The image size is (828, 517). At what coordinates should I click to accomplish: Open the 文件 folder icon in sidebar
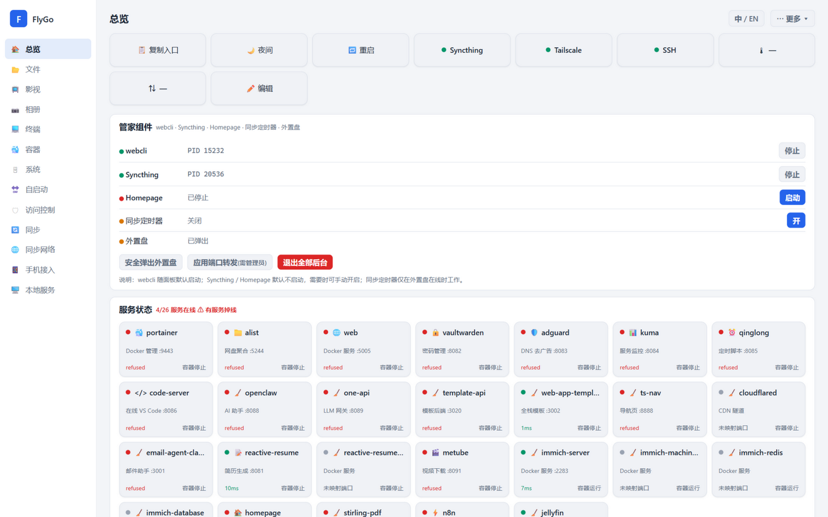tap(16, 70)
